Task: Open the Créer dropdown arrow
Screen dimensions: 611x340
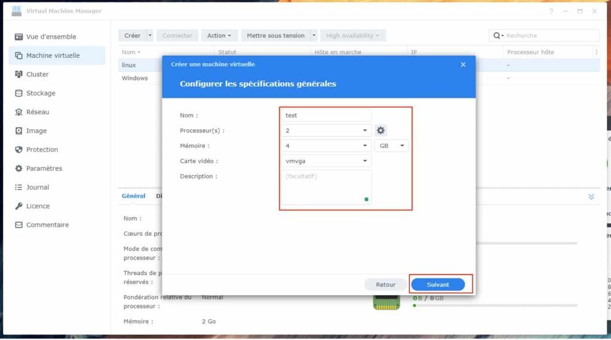Action: tap(150, 35)
